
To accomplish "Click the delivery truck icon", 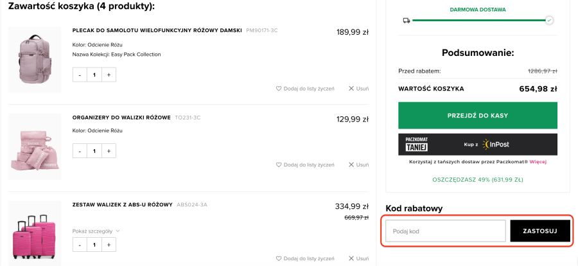I will click(x=407, y=21).
